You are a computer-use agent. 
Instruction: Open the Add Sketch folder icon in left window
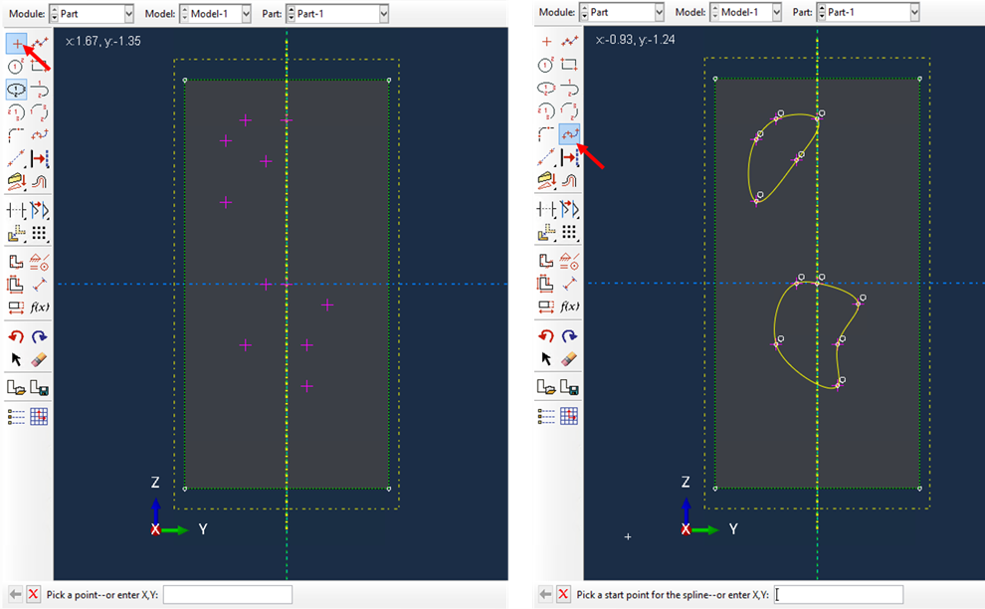[16, 388]
